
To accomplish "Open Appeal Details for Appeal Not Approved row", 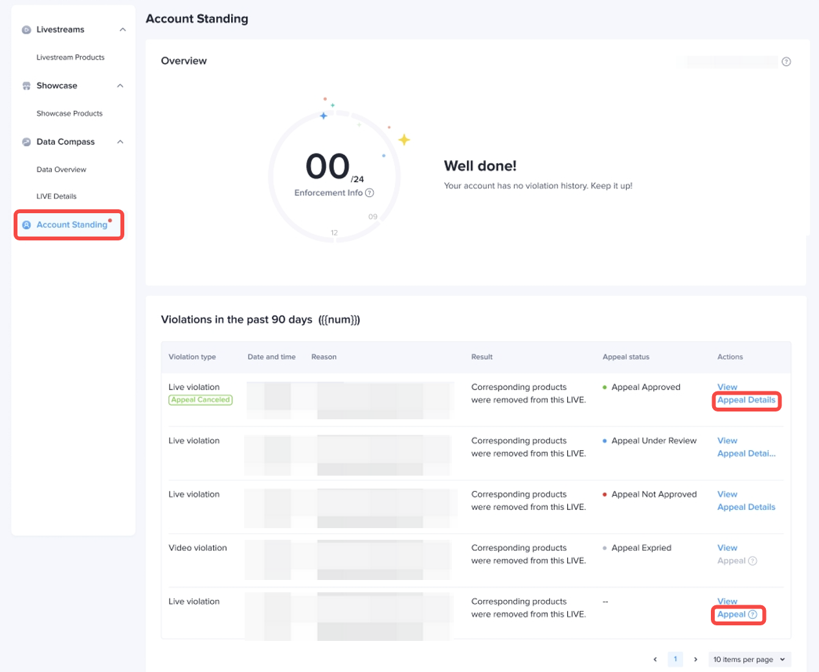I will [x=746, y=507].
